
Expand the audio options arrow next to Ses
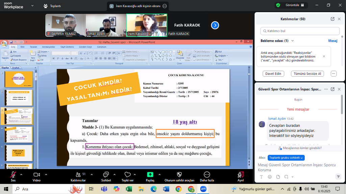pos(21,175)
